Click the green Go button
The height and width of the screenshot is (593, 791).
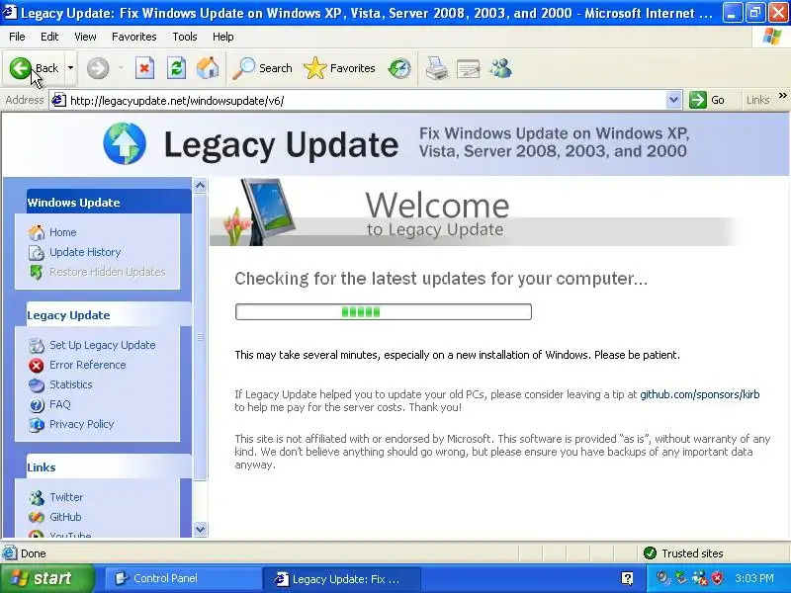click(x=707, y=101)
